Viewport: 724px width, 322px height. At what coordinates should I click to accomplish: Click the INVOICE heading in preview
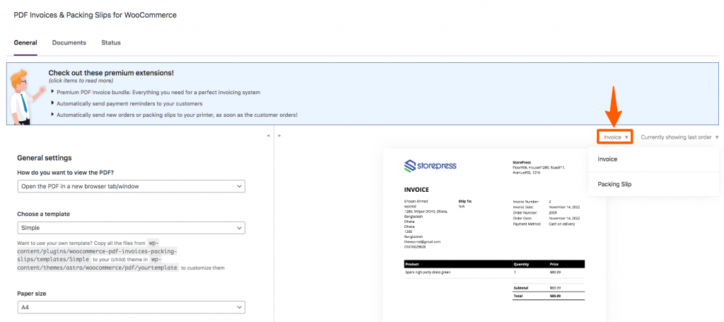[416, 190]
